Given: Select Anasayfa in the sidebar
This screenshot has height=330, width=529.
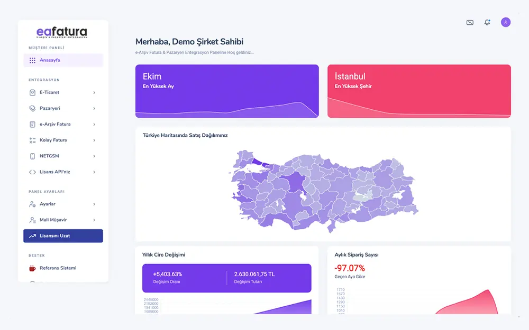Looking at the screenshot, I should (x=50, y=60).
